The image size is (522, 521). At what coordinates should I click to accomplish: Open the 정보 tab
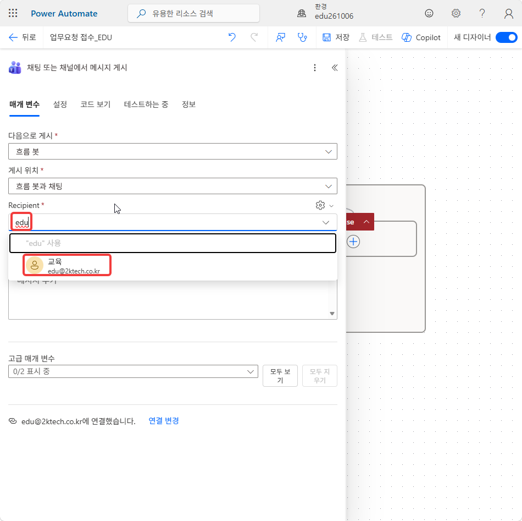coord(188,105)
